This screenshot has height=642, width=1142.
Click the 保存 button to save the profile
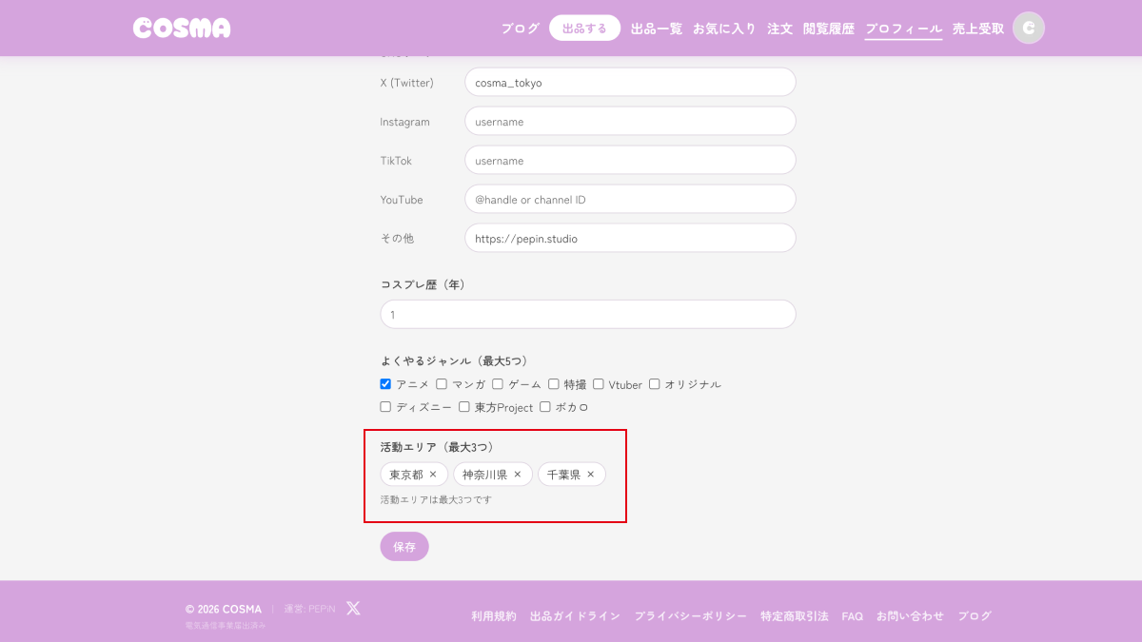point(404,546)
